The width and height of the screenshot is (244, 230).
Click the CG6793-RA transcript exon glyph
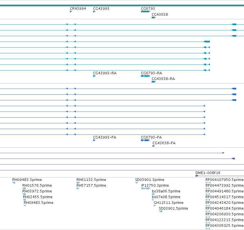pyautogui.click(x=146, y=76)
